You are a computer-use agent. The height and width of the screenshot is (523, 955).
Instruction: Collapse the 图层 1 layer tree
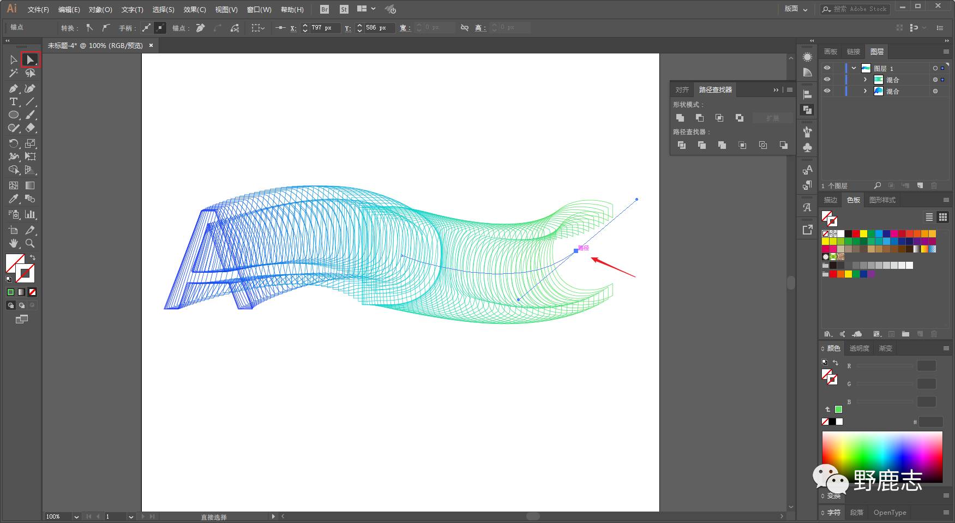coord(854,68)
